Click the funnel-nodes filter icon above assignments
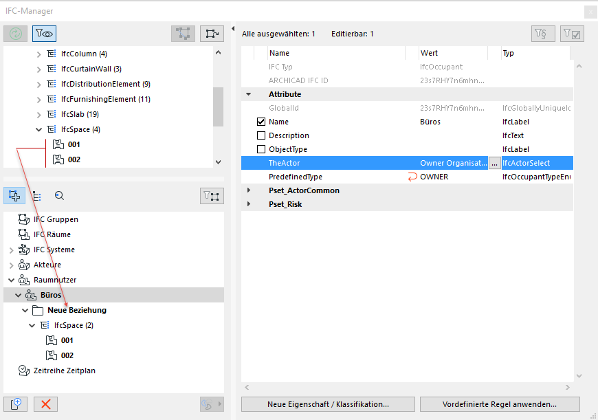The width and height of the screenshot is (598, 420). 212,196
